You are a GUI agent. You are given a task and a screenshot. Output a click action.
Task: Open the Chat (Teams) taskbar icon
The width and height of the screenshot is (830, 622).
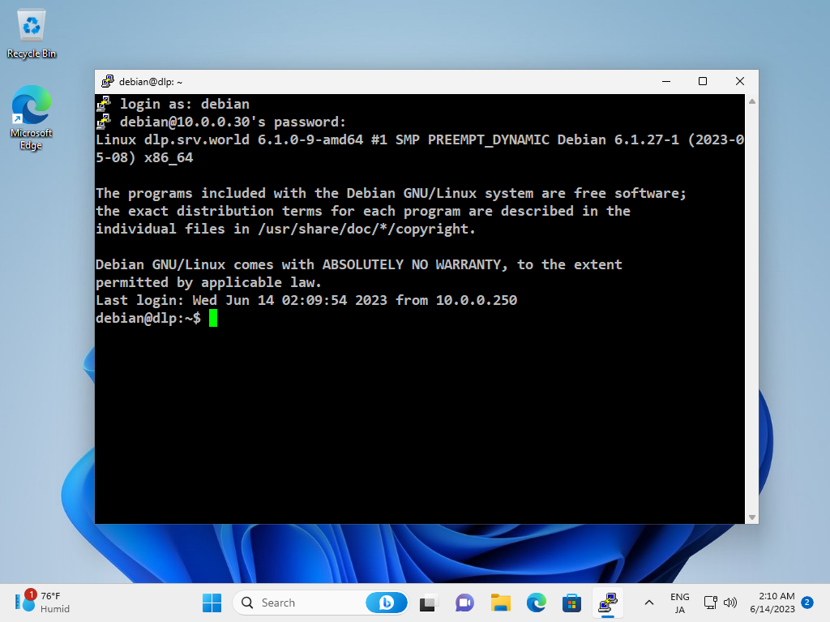click(x=464, y=603)
